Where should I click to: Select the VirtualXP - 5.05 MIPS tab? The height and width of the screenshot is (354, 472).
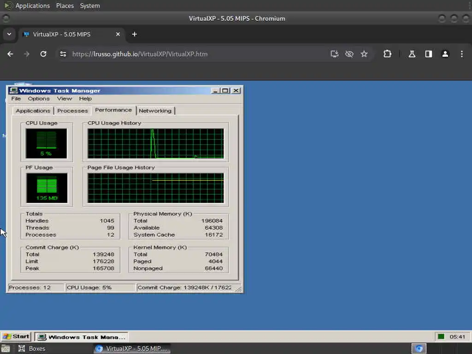pos(71,34)
